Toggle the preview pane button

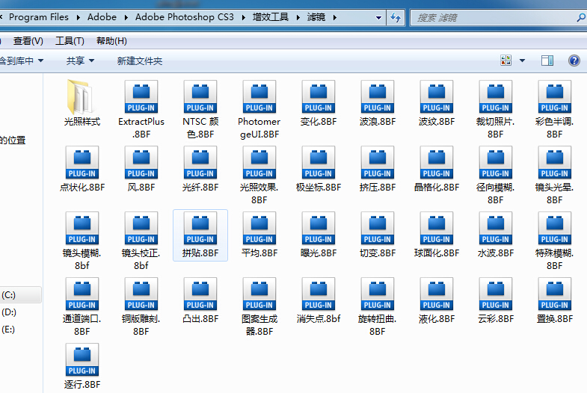click(x=547, y=61)
